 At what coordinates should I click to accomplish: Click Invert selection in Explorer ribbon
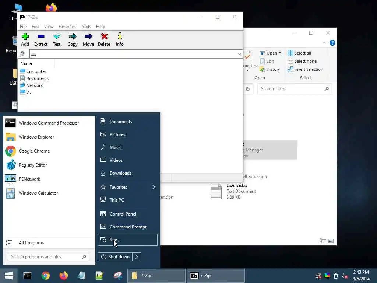coord(305,69)
